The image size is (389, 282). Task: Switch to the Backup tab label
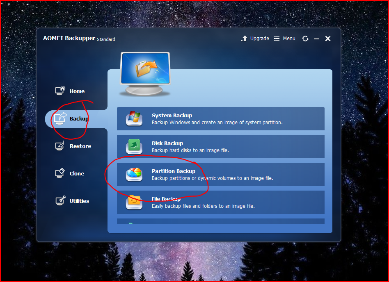coord(79,119)
